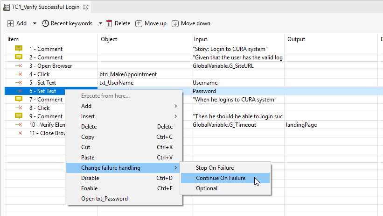
Task: Open the Recent keywords clock icon
Action: 45,23
